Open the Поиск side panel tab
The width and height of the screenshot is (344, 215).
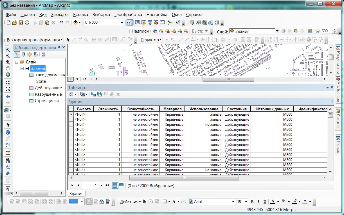[x=338, y=144]
